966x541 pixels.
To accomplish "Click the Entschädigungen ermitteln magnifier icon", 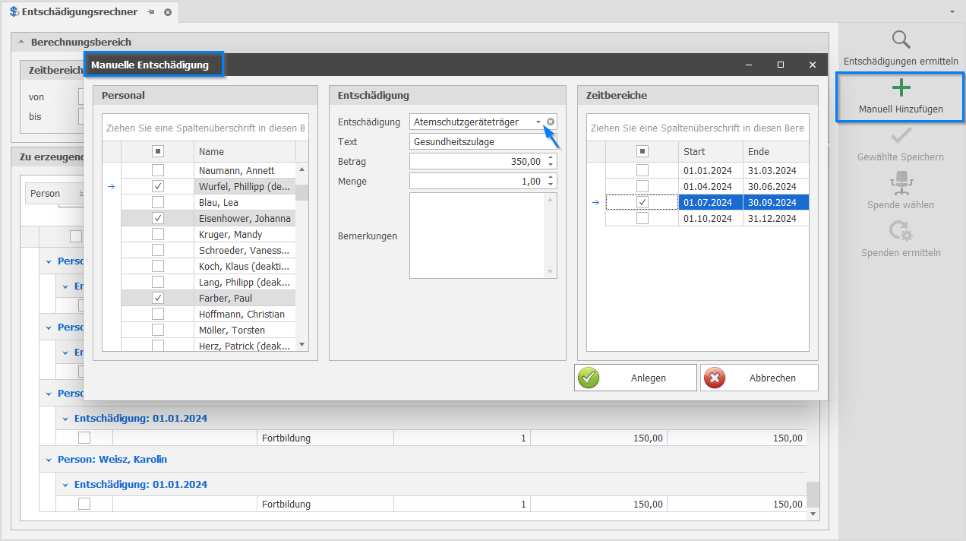I will click(x=901, y=40).
